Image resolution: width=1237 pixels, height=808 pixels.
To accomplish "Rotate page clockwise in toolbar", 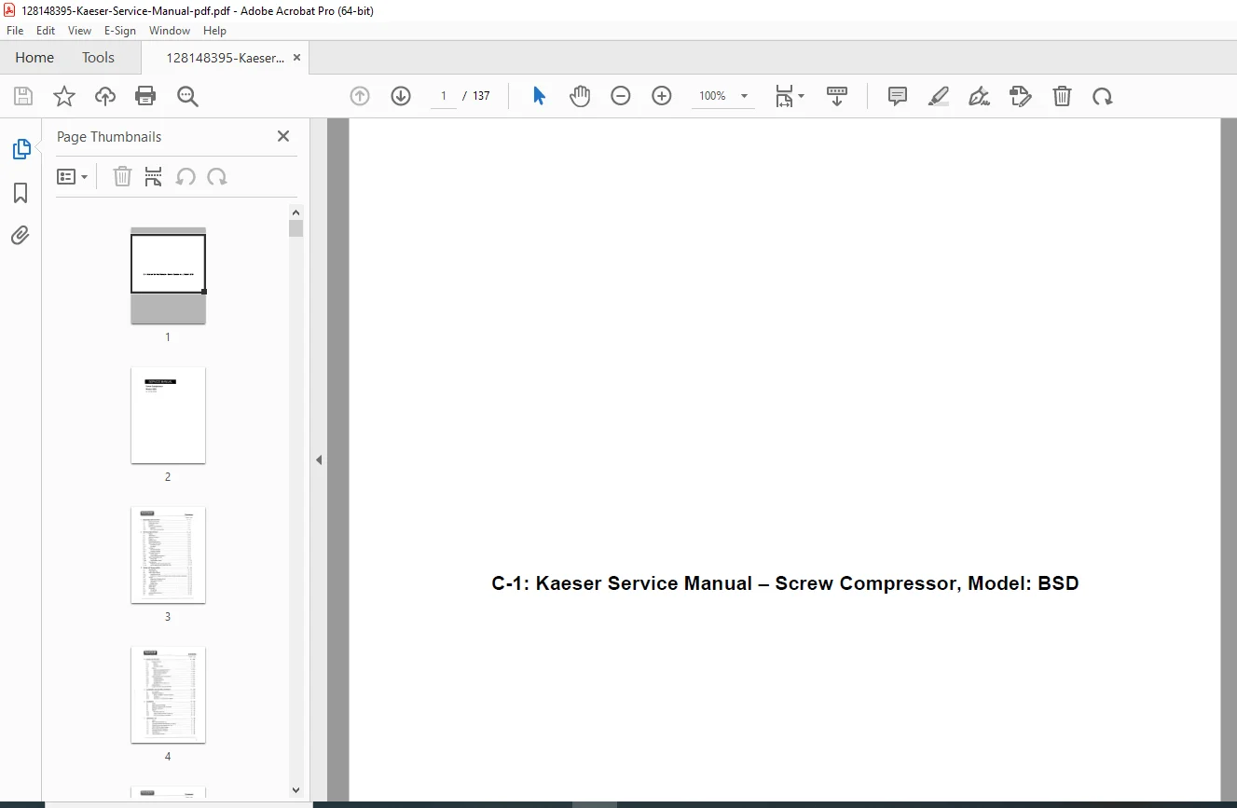I will point(1103,96).
